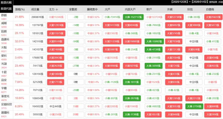Click the 大戶 column header
The height and width of the screenshot is (119, 223).
pos(107,9)
